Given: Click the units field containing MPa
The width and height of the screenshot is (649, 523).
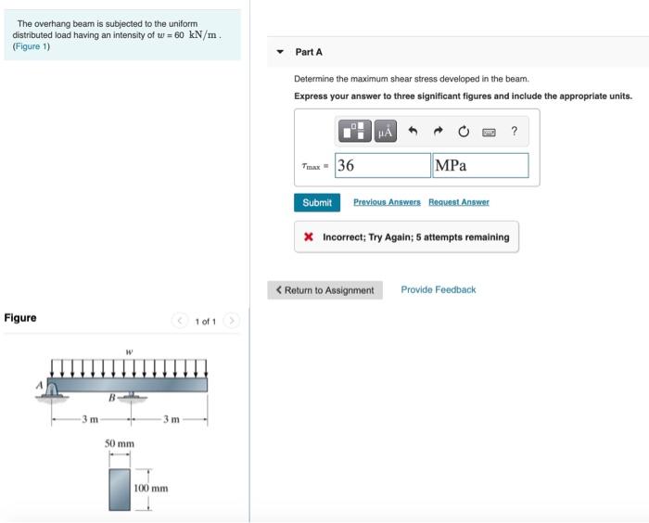Looking at the screenshot, I should (480, 165).
